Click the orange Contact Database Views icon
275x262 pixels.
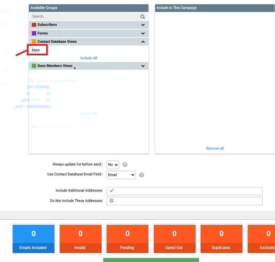34,42
